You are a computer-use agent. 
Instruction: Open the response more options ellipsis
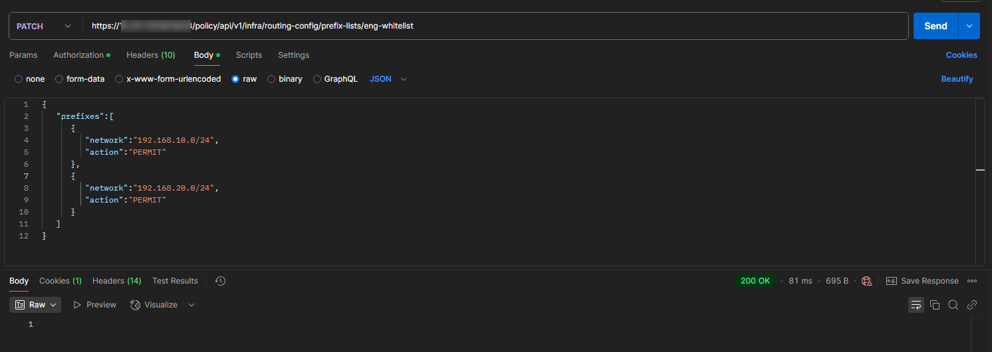click(x=972, y=281)
